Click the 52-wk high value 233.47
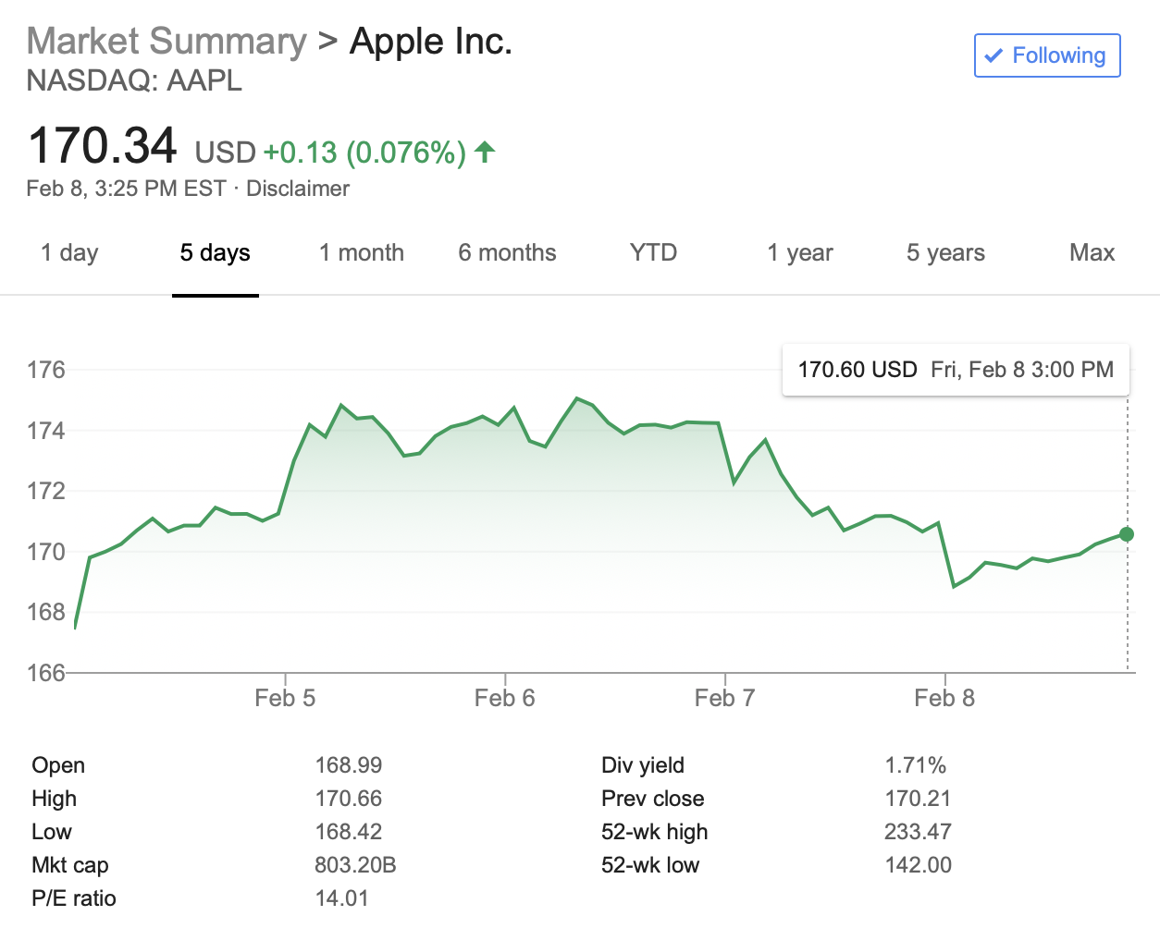The image size is (1160, 928). [917, 831]
